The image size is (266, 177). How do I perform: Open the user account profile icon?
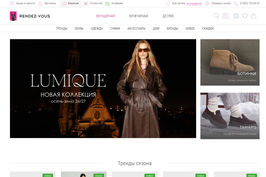click(236, 16)
